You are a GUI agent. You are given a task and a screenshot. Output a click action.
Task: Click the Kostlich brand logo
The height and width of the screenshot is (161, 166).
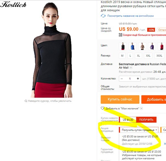click(x=13, y=4)
